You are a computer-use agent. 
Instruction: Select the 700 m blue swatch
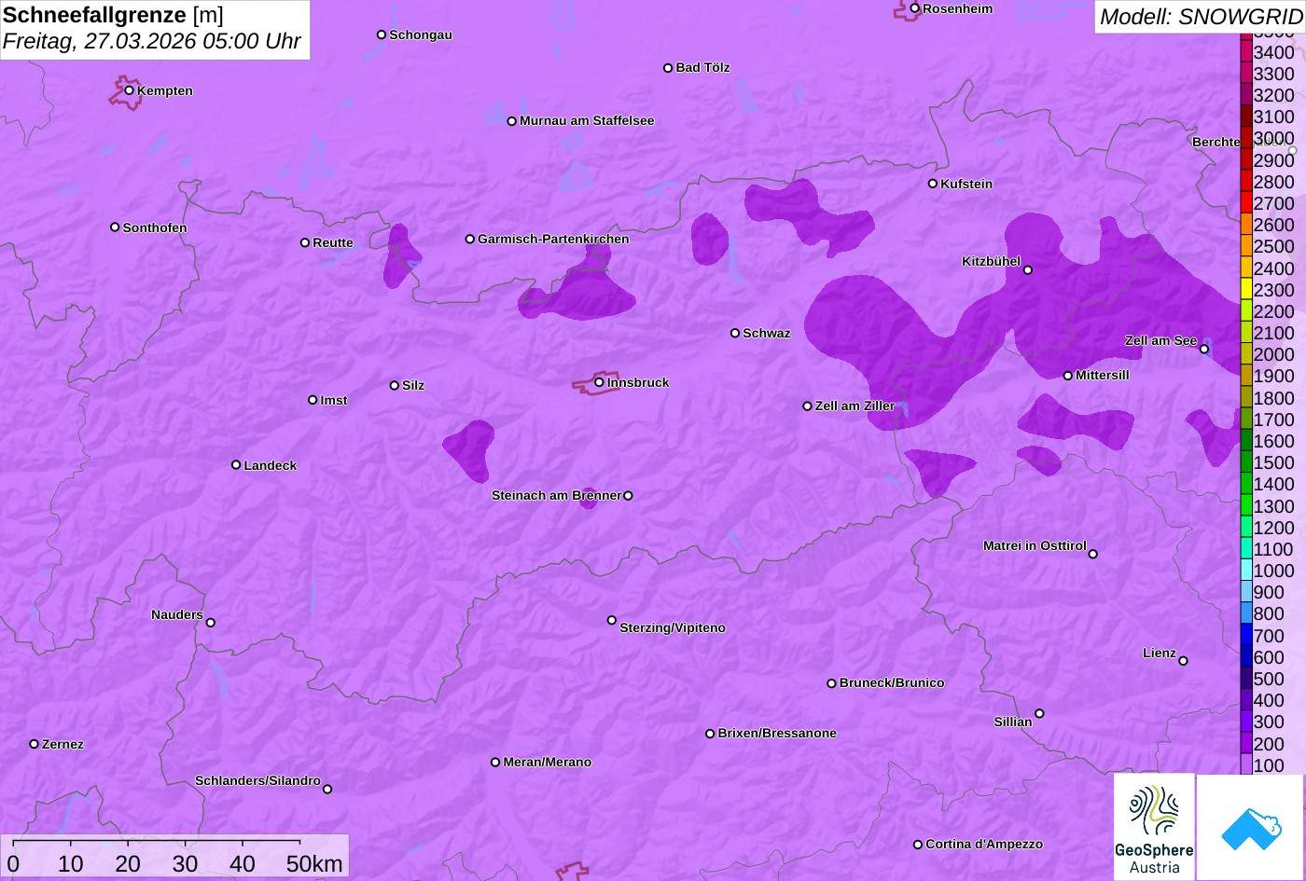point(1246,635)
